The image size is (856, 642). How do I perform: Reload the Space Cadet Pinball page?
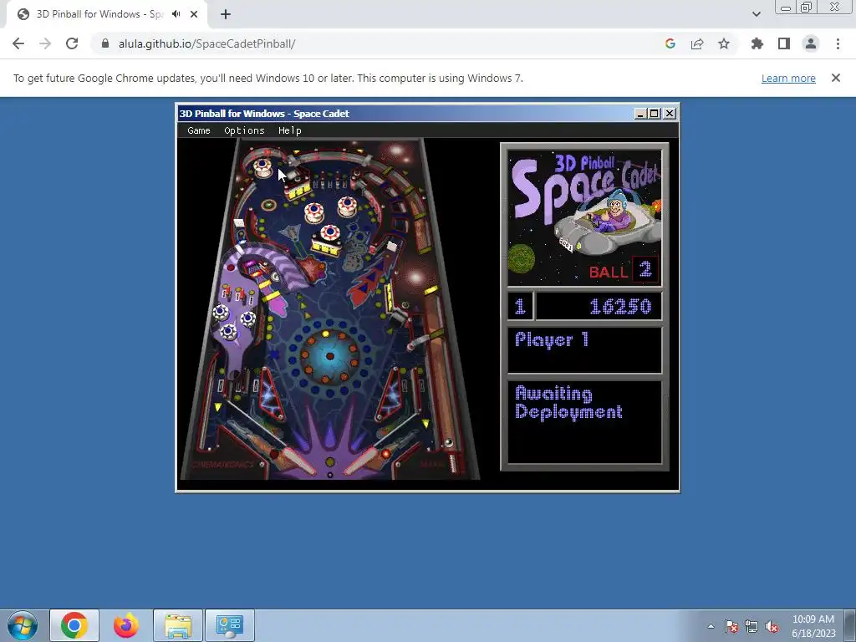point(72,43)
